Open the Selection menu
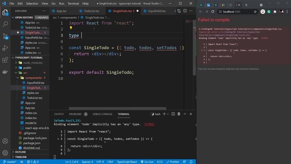291x164 pixels. [32, 4]
